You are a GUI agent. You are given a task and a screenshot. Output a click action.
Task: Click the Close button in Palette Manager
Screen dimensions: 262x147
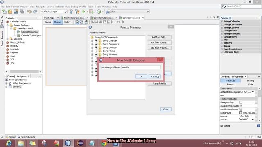pyautogui.click(x=166, y=109)
